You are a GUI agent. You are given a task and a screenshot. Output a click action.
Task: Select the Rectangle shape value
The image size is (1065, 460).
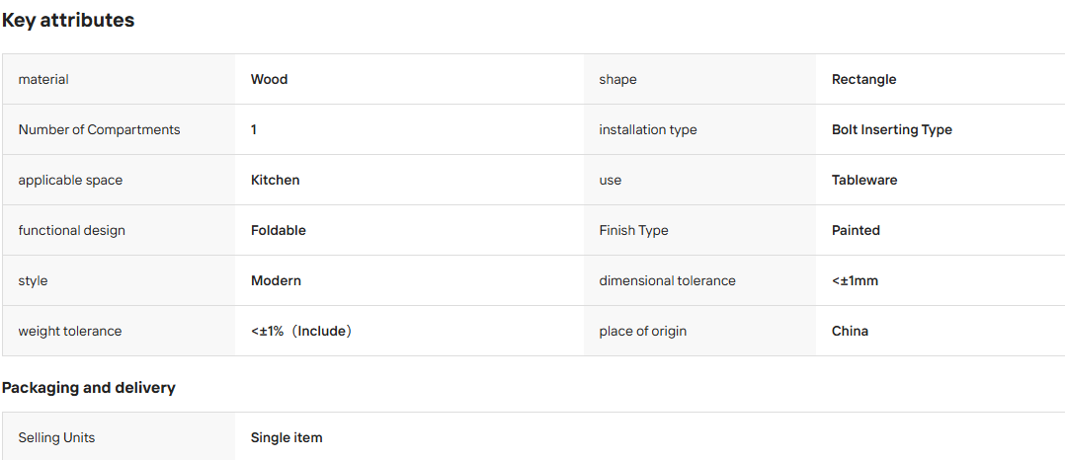click(863, 79)
